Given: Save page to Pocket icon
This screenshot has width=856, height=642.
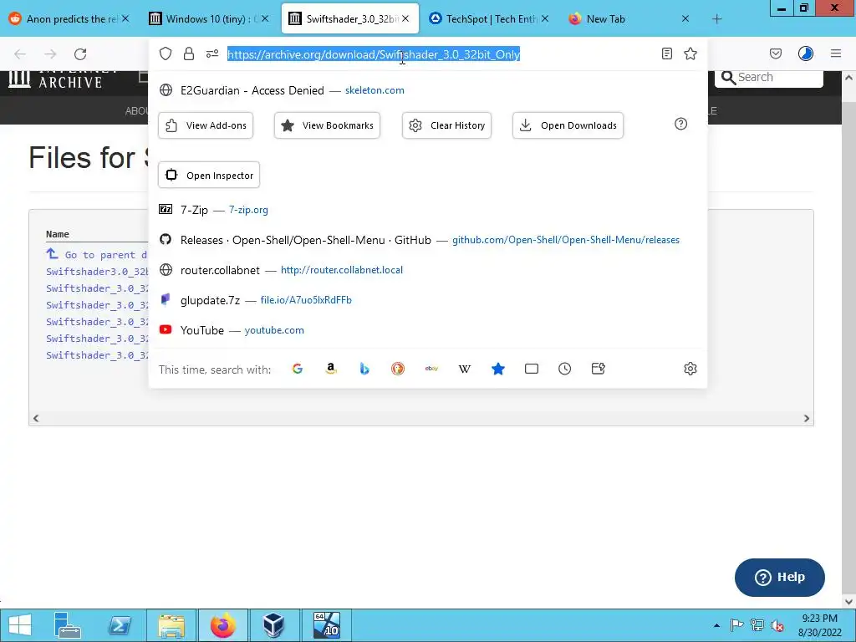Looking at the screenshot, I should 776,53.
